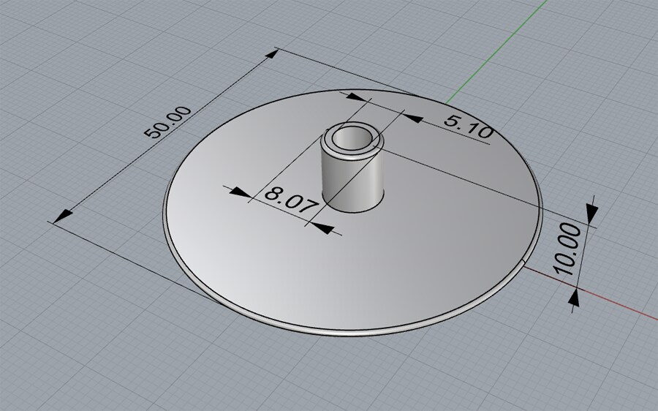Click top arrowhead of the 10.00 dimension

coord(592,212)
